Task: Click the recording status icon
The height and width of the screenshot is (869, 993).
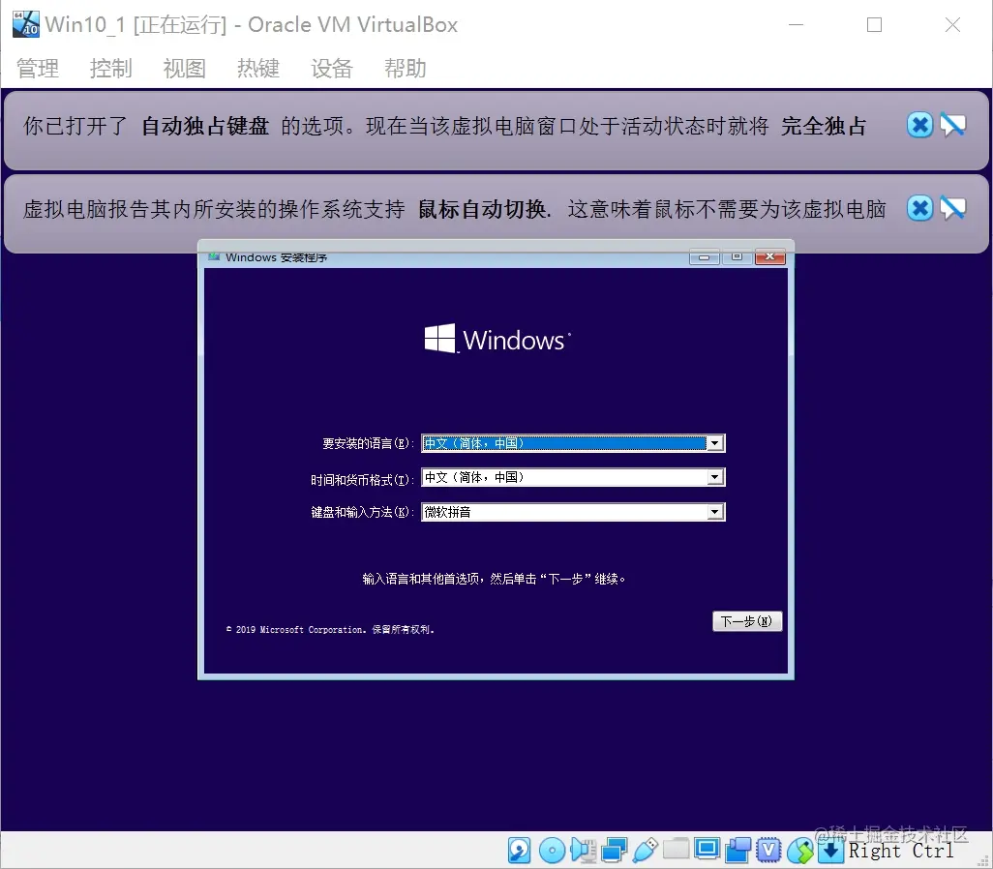Action: [737, 851]
